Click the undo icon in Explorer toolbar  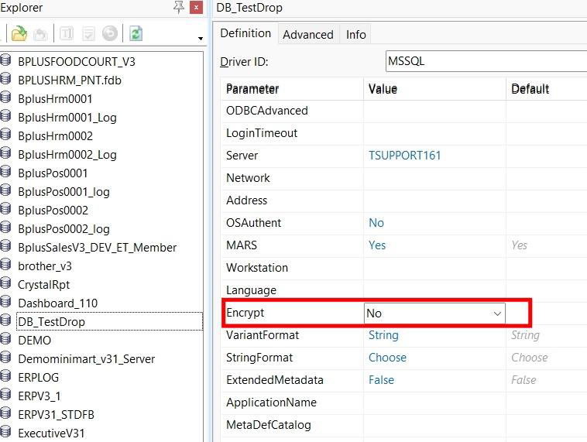click(110, 33)
